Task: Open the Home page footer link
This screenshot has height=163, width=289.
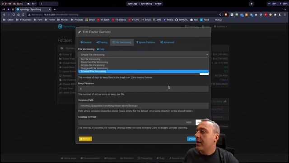Action: click(x=68, y=158)
